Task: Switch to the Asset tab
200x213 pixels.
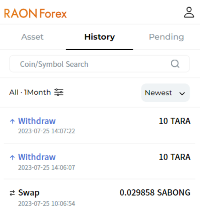Action: coord(33,37)
